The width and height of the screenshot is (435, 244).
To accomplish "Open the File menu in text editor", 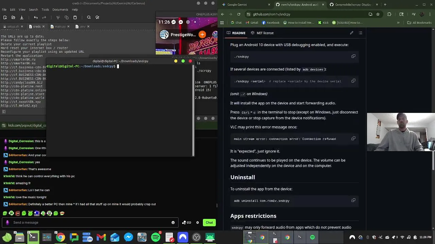I will click(x=4, y=9).
